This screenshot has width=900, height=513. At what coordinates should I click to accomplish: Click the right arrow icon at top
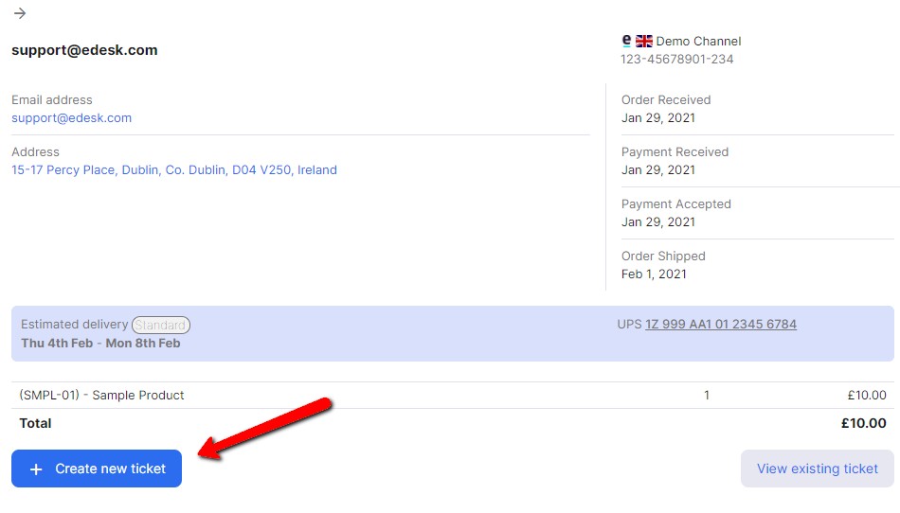tap(20, 13)
